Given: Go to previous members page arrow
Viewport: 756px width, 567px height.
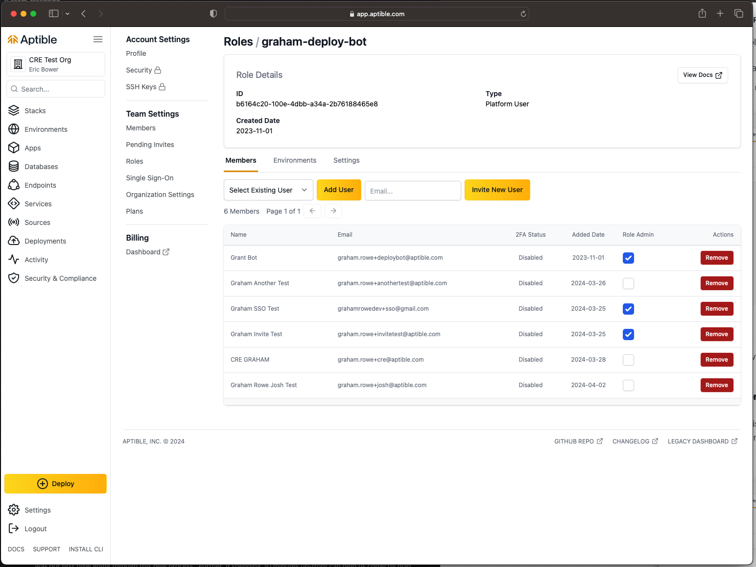Looking at the screenshot, I should (x=312, y=211).
